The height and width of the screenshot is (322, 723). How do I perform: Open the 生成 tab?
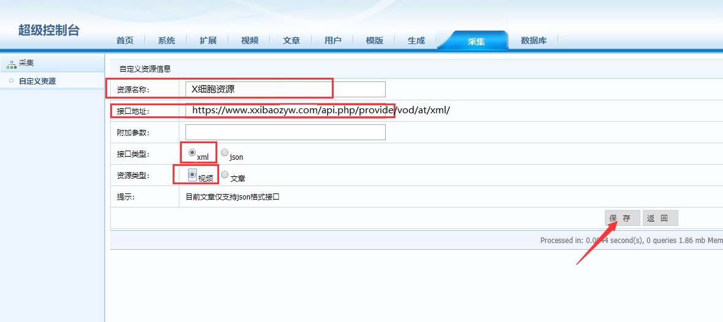click(416, 40)
